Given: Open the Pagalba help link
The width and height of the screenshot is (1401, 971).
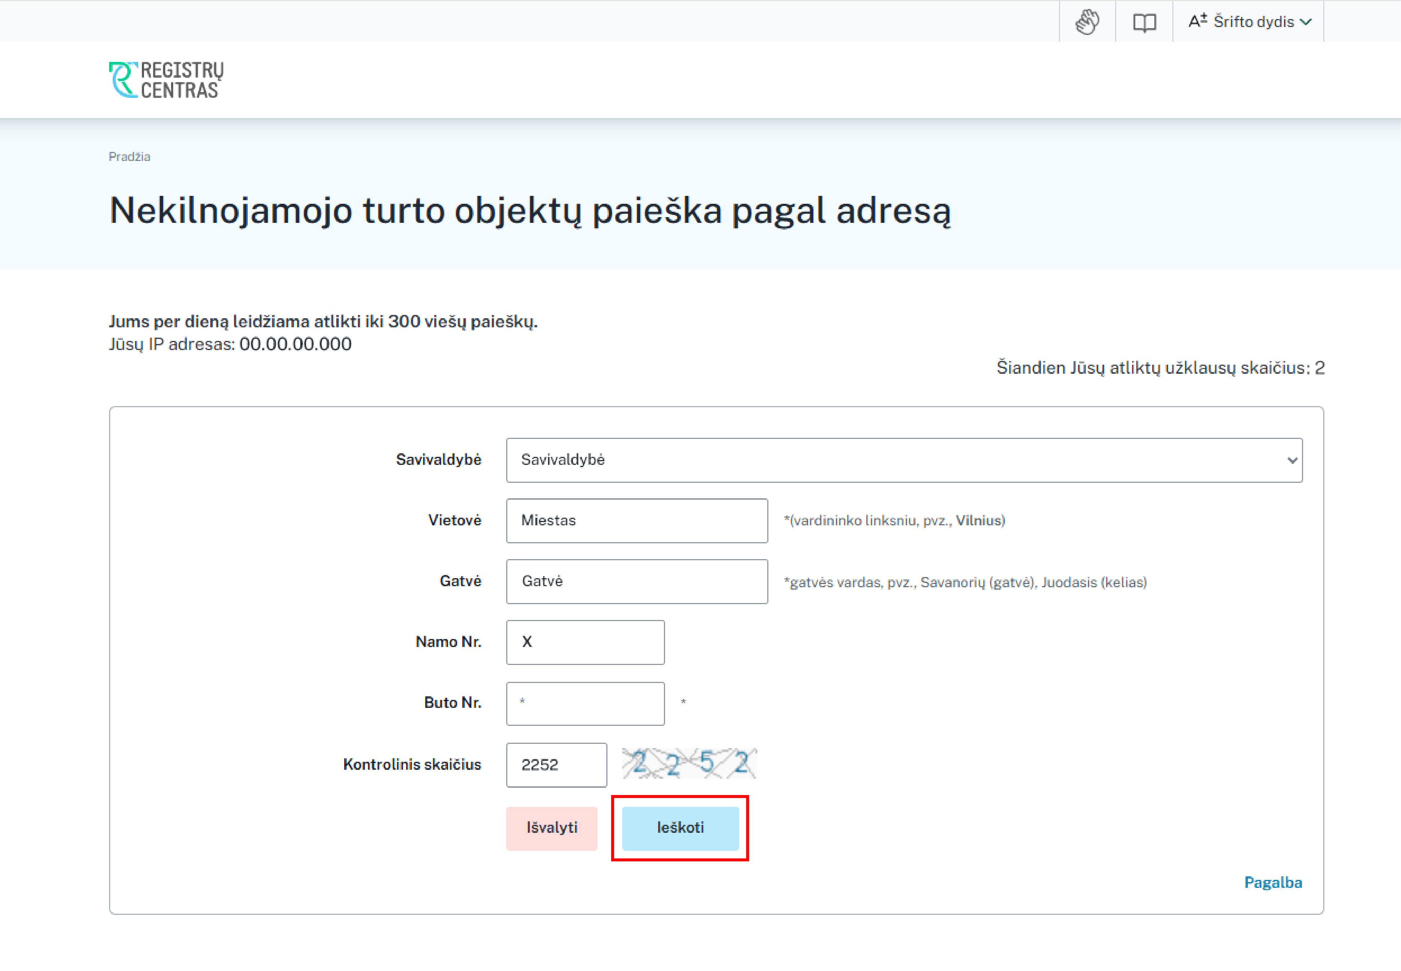Looking at the screenshot, I should pos(1273,883).
